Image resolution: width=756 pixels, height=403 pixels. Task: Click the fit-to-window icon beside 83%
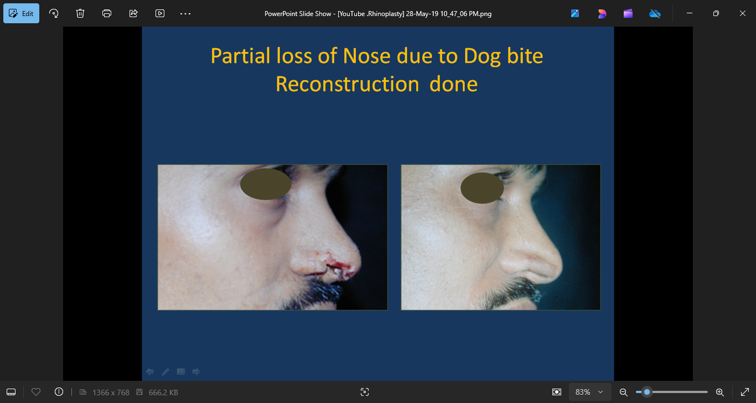pyautogui.click(x=557, y=392)
